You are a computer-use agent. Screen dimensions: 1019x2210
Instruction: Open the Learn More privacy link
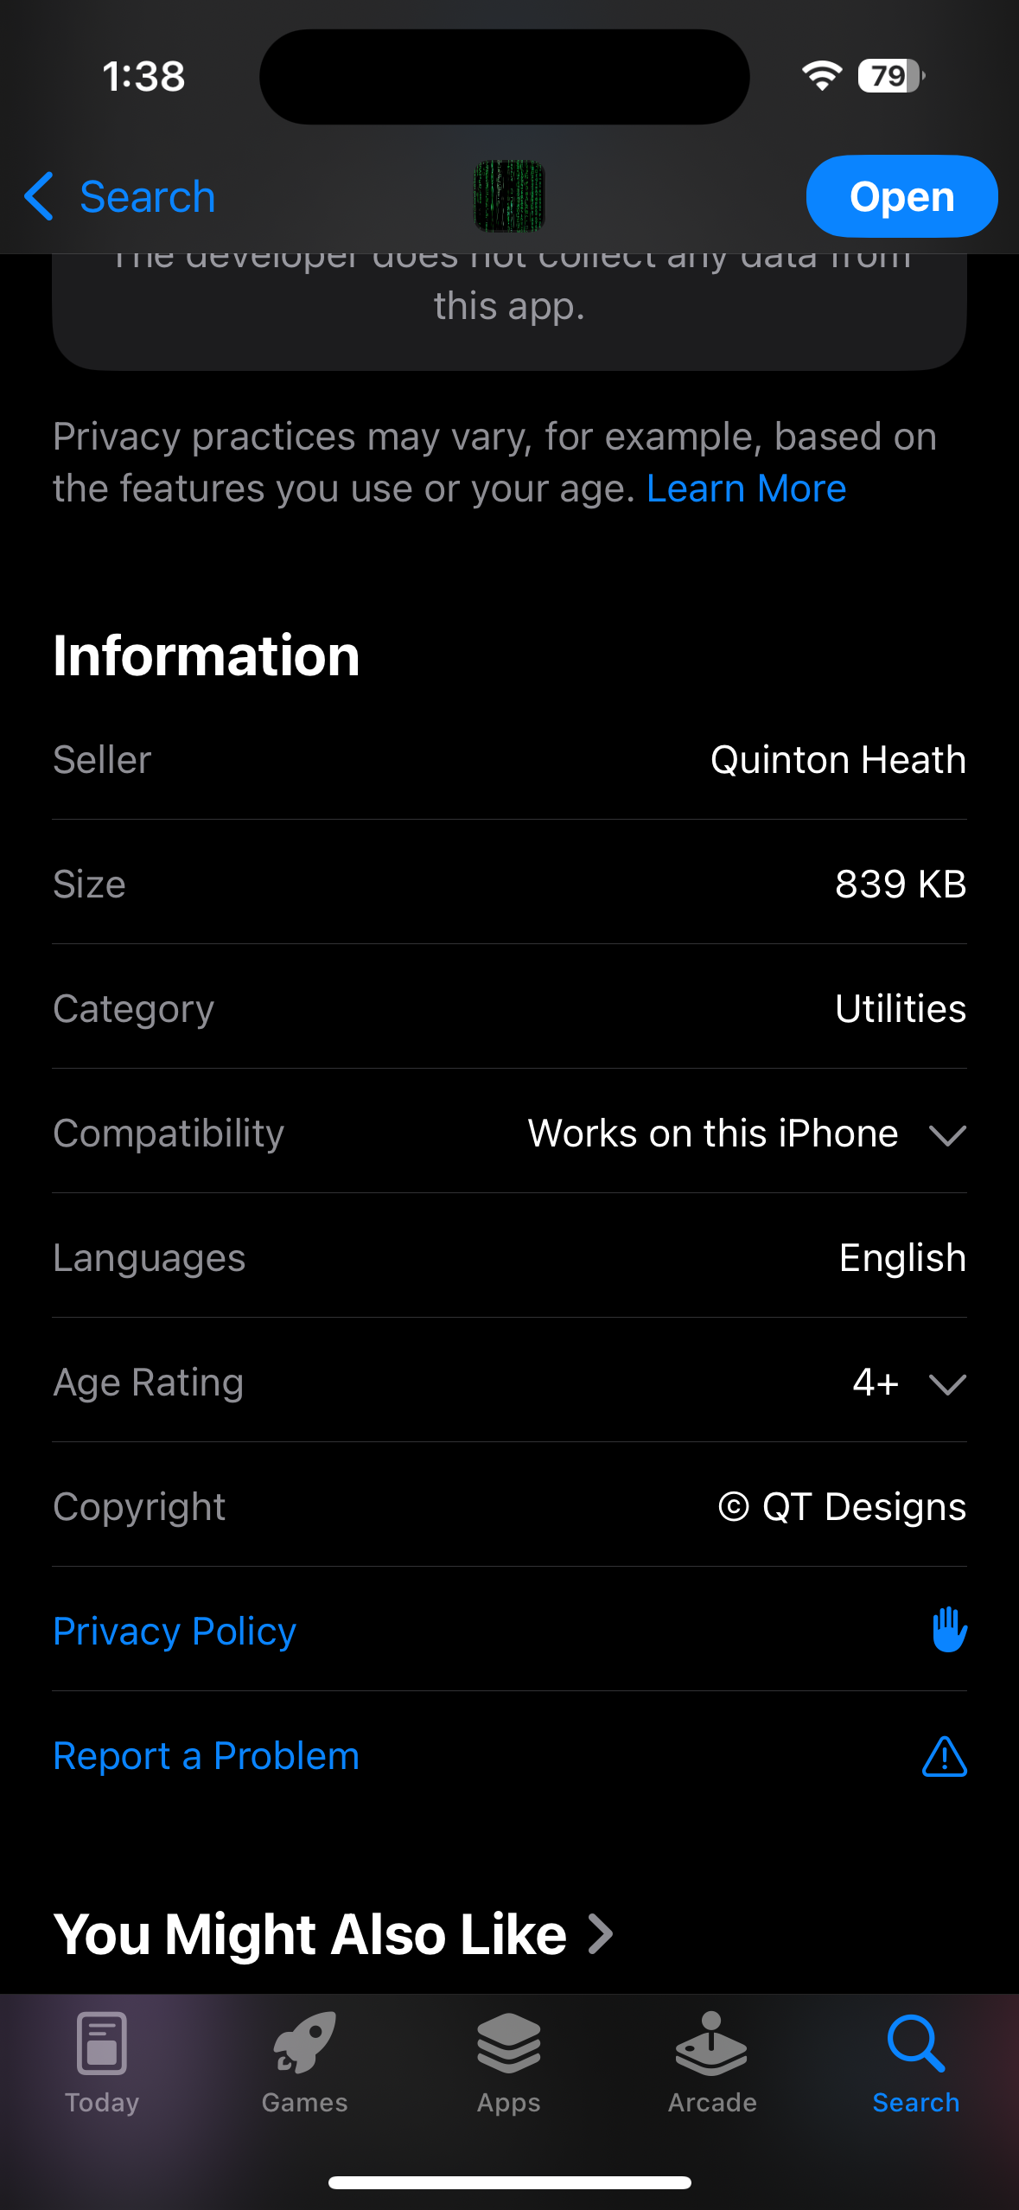746,489
